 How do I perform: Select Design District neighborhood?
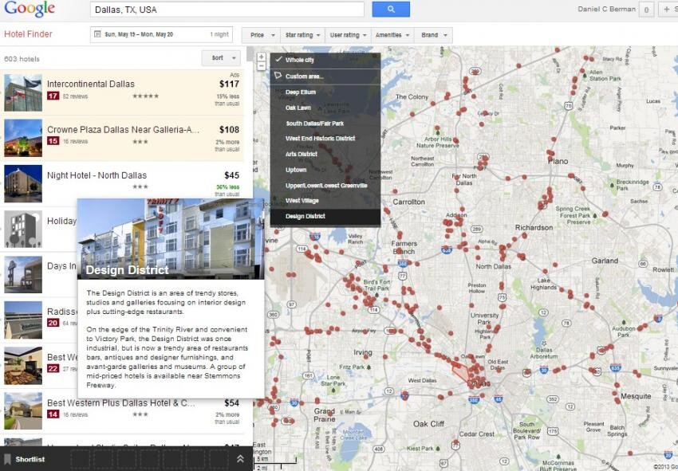pos(325,216)
